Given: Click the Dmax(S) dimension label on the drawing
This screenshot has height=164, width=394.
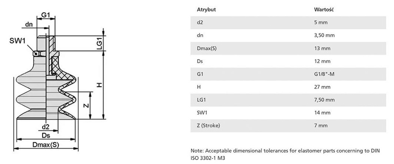Looking at the screenshot, I should 45,145.
